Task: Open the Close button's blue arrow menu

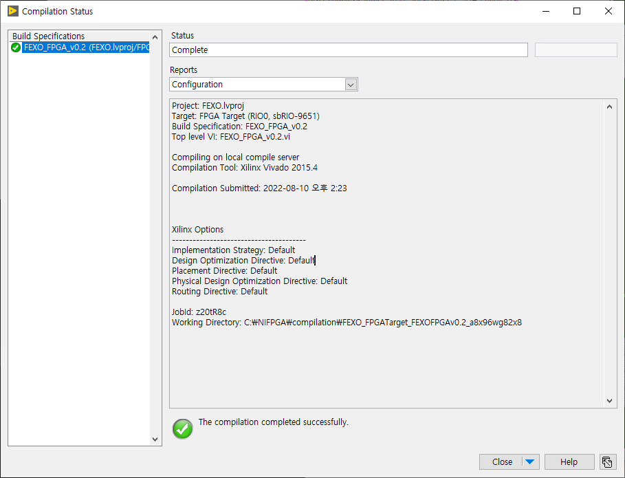Action: [x=529, y=461]
